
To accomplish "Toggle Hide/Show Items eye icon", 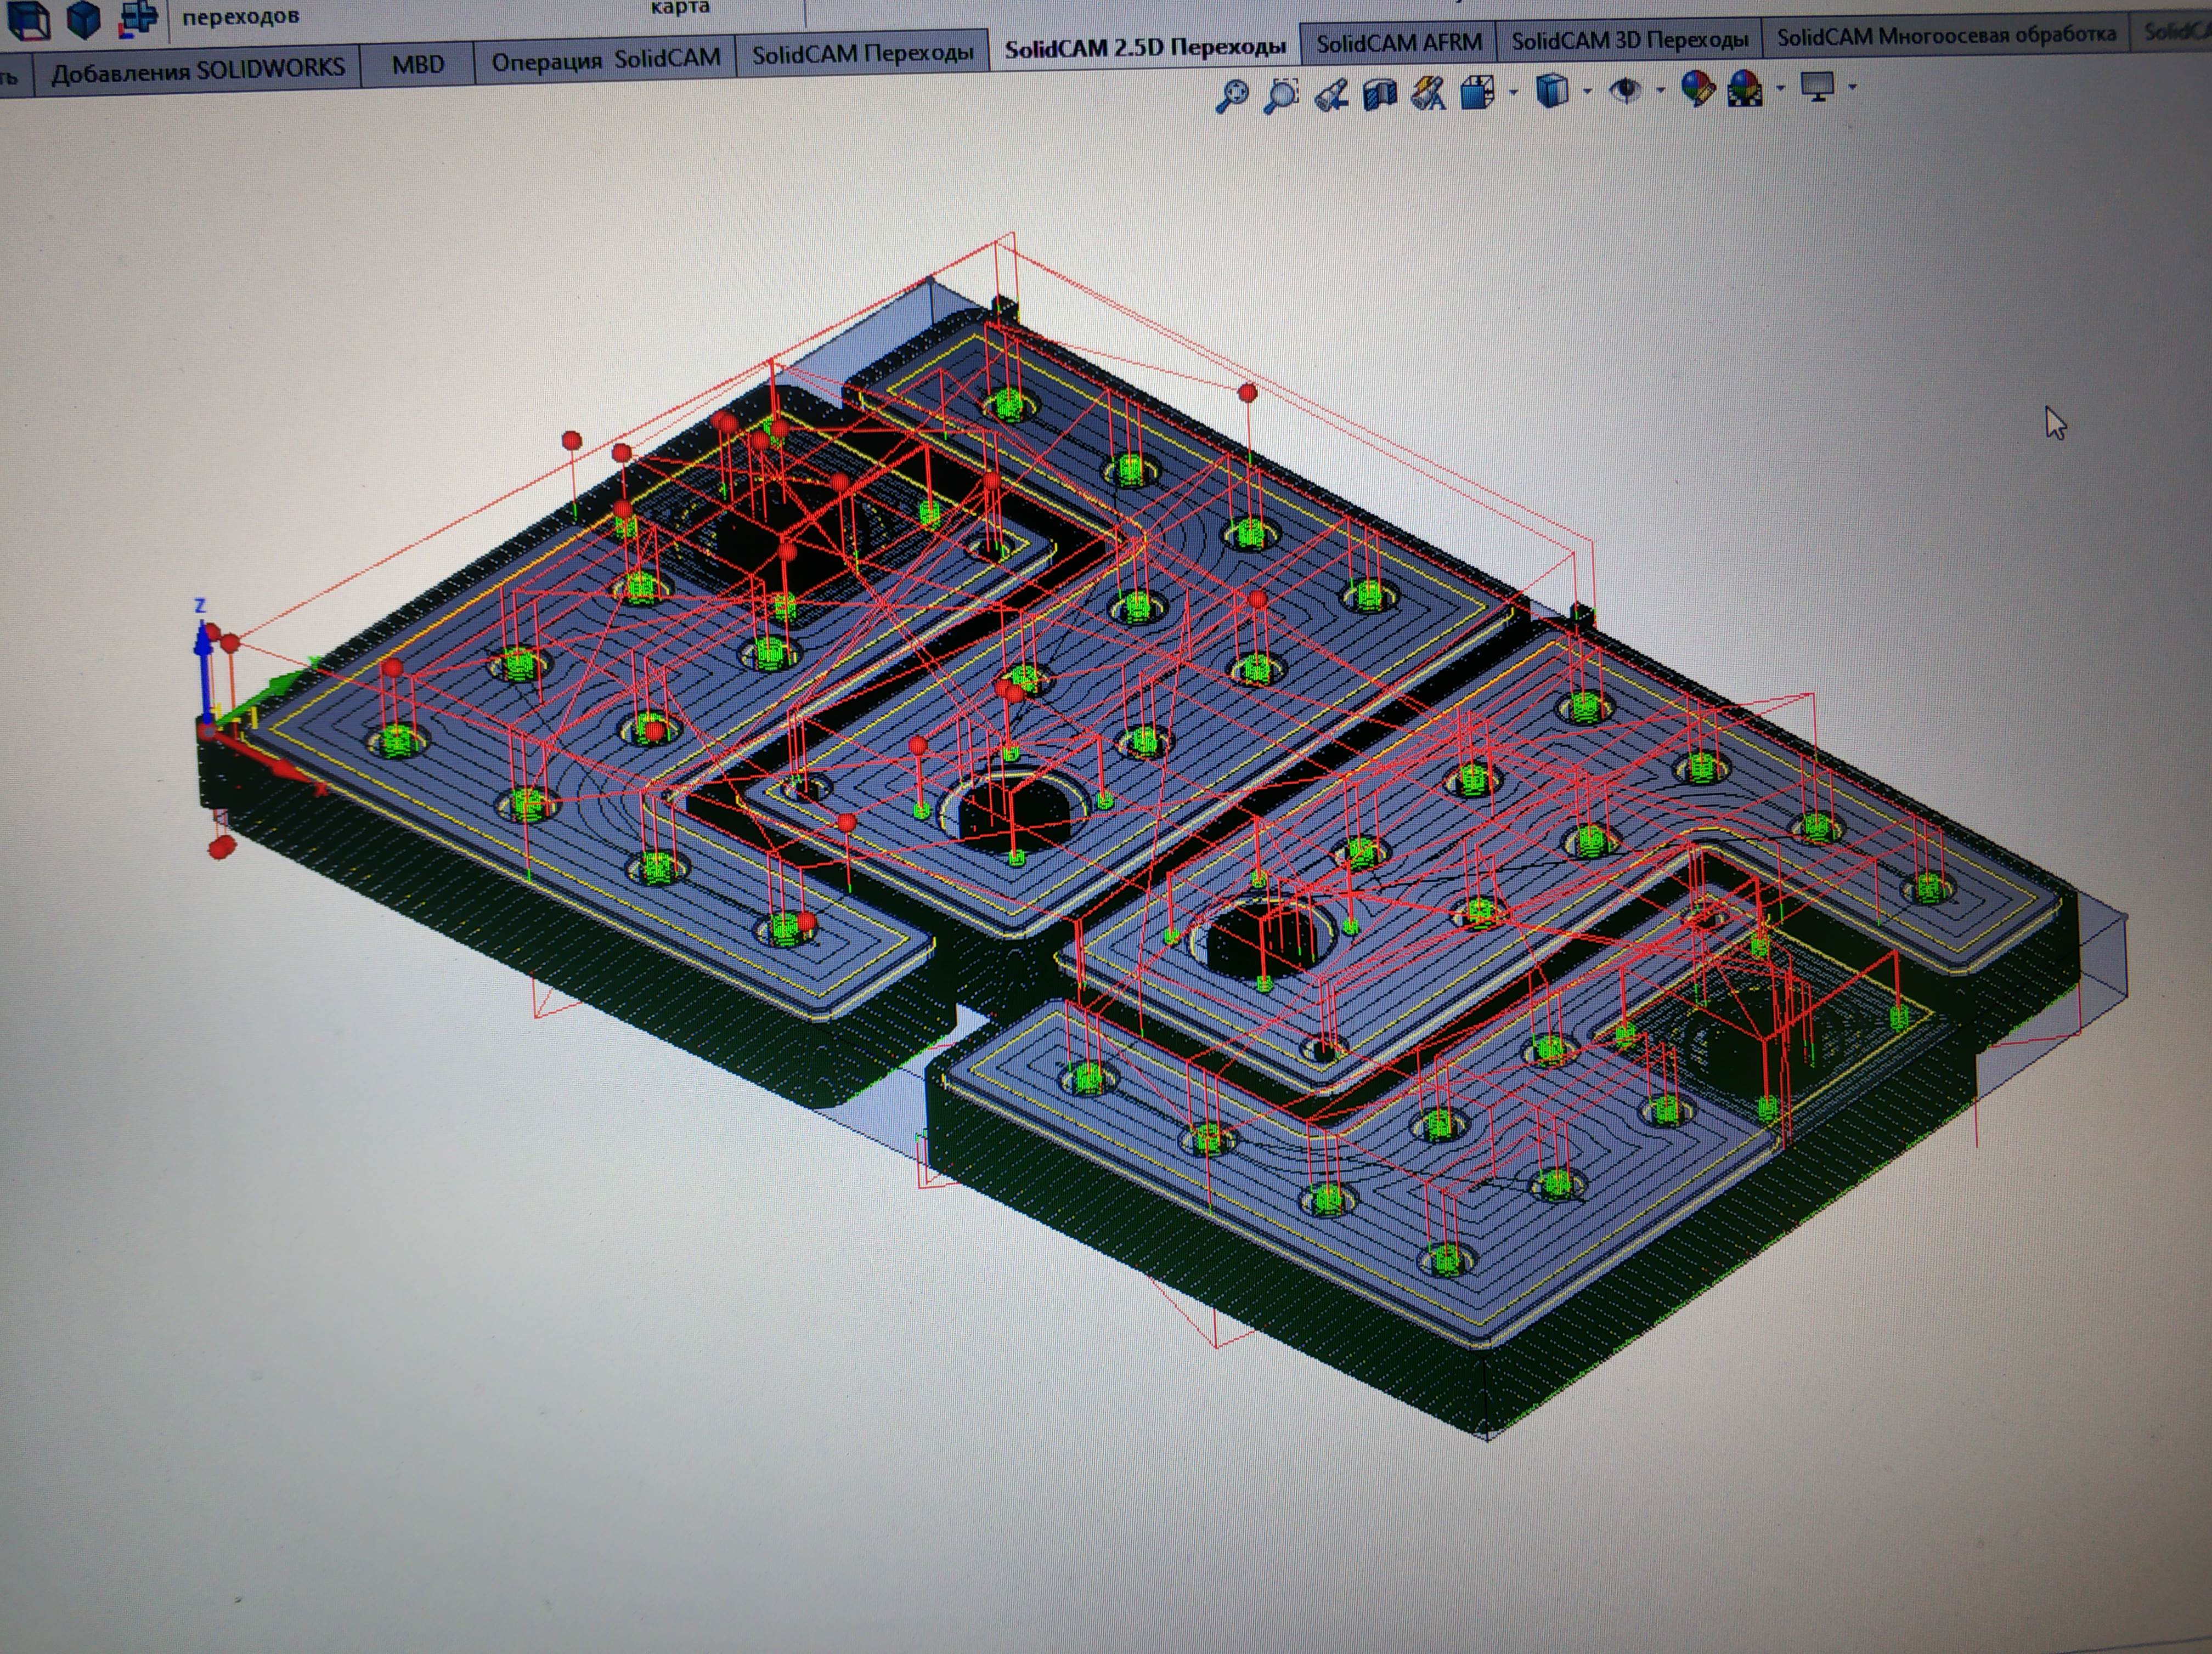I will click(1626, 90).
